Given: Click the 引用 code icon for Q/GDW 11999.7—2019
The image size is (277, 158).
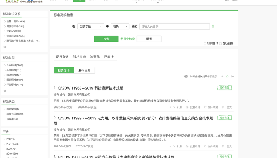Looking at the screenshot, I should click(172, 146).
